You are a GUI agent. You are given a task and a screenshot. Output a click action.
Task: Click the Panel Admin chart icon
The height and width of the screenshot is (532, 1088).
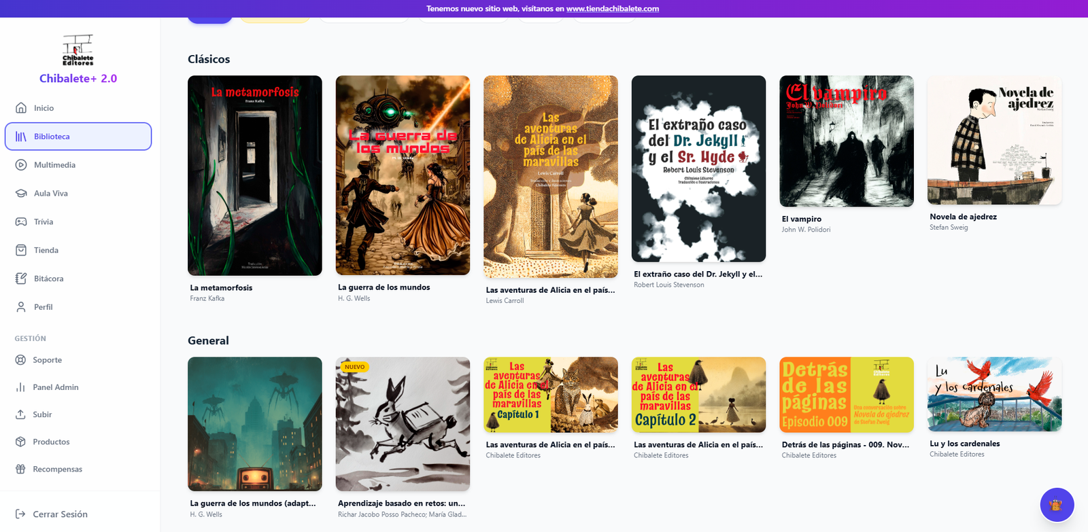point(20,387)
